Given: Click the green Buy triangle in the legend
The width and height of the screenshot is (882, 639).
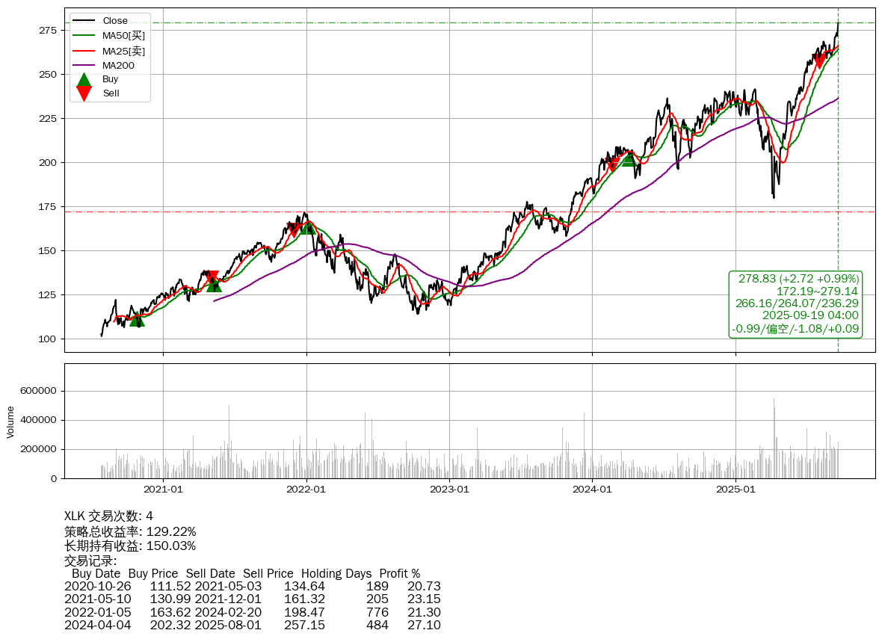Looking at the screenshot, I should [x=84, y=79].
